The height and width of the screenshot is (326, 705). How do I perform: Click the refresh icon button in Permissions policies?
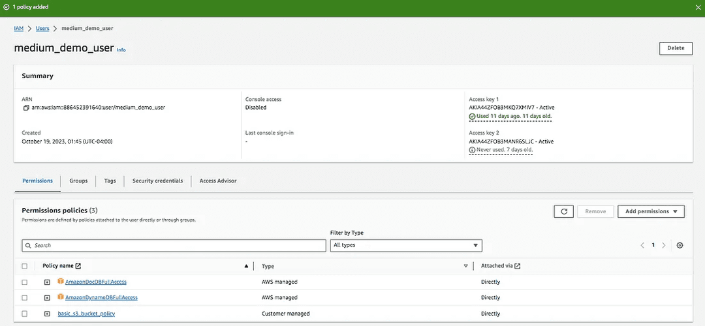point(563,211)
